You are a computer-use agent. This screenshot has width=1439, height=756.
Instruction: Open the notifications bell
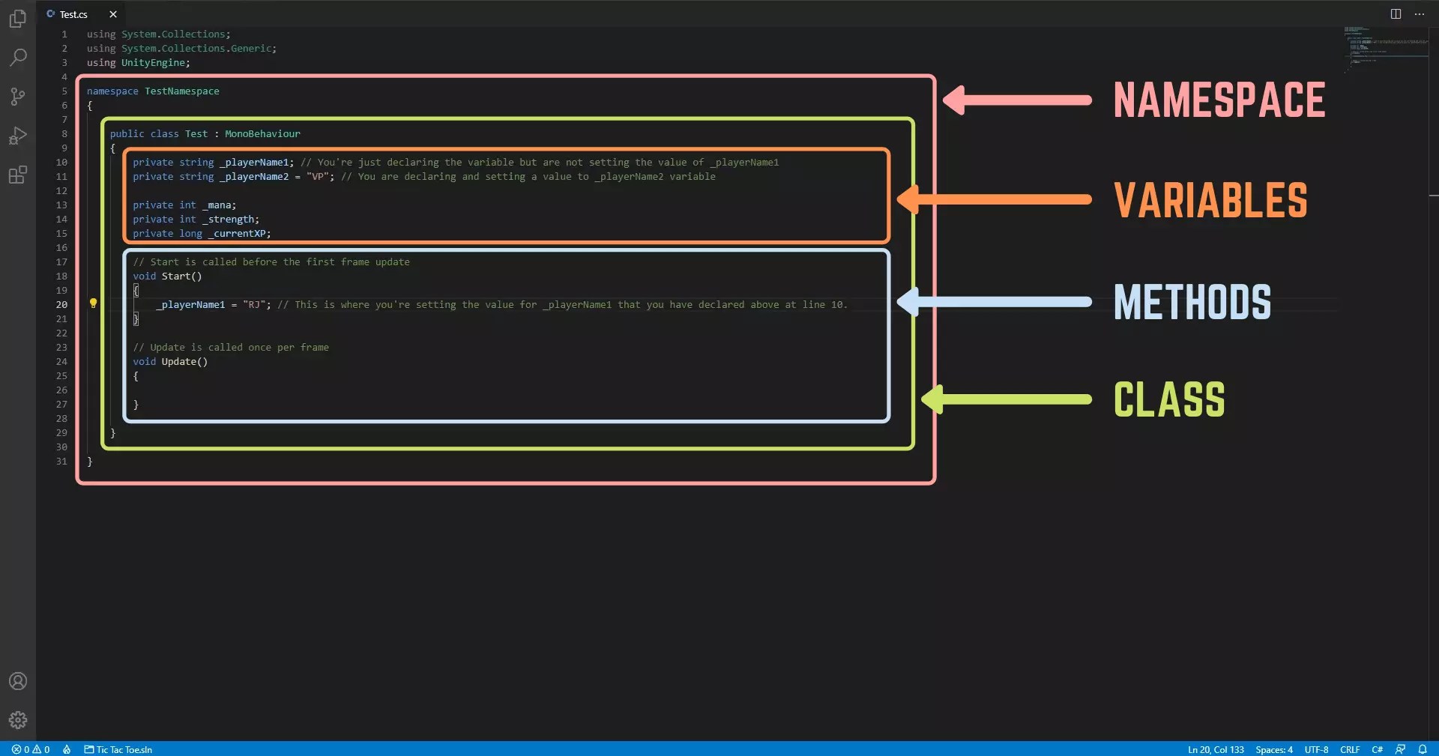[x=1423, y=749]
